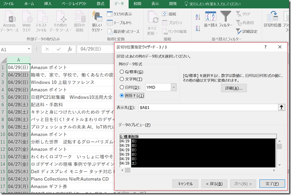Switch to the 開発 tab

coord(173,4)
